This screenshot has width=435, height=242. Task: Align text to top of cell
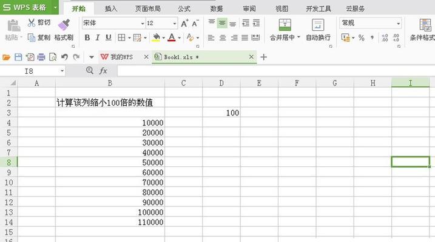point(211,22)
